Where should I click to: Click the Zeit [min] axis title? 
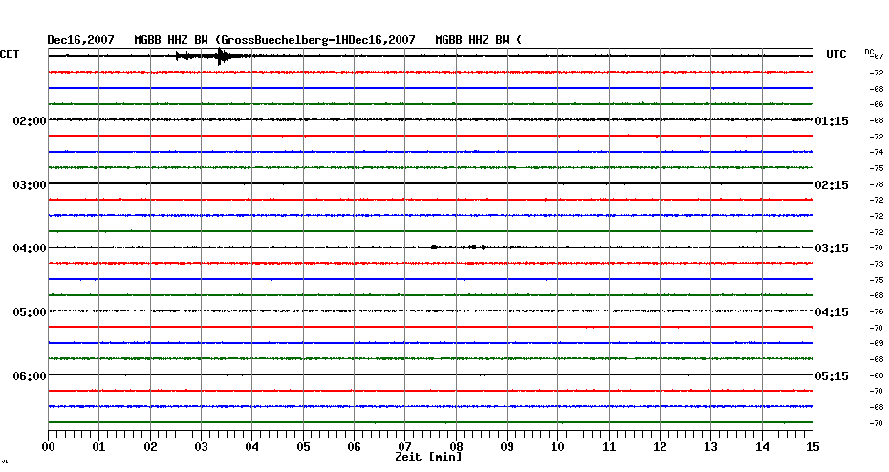(428, 457)
